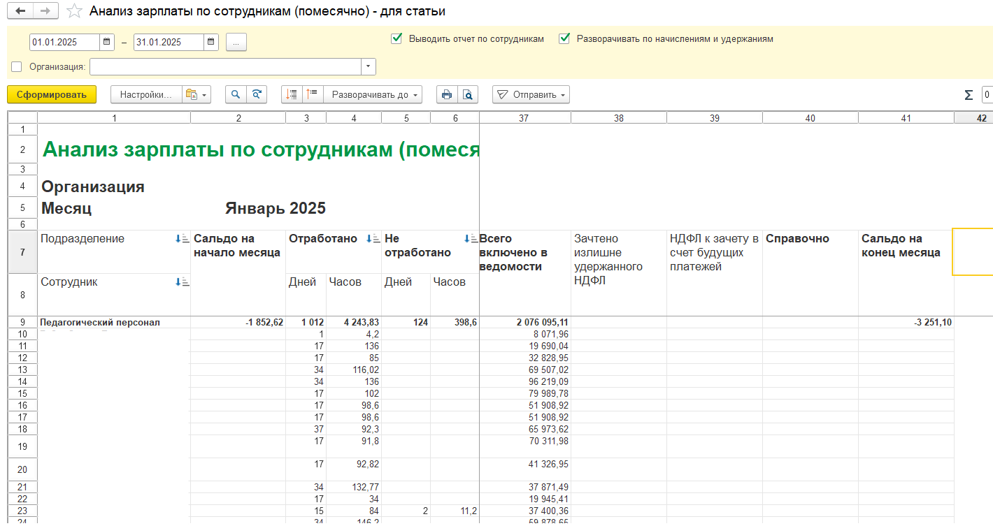Click the 'Месяц' label cell in row 5
Screen dimensions: 993x526
point(66,208)
